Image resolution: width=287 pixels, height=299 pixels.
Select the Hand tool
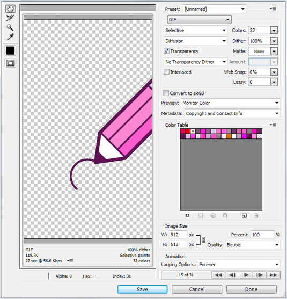(10, 9)
